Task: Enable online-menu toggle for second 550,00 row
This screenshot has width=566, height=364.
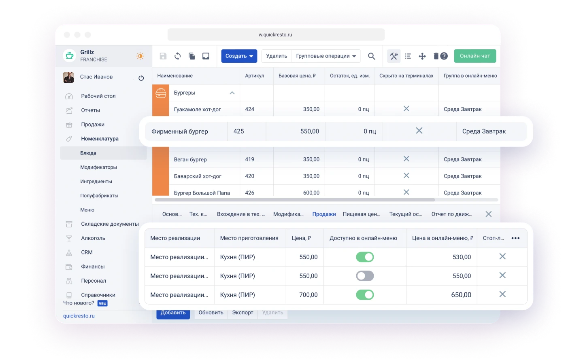Action: pyautogui.click(x=365, y=276)
